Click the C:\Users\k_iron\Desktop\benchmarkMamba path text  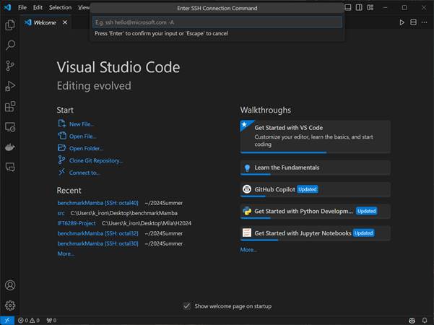coord(124,213)
